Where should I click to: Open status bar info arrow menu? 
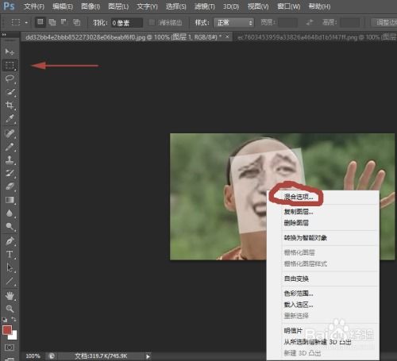(148, 356)
